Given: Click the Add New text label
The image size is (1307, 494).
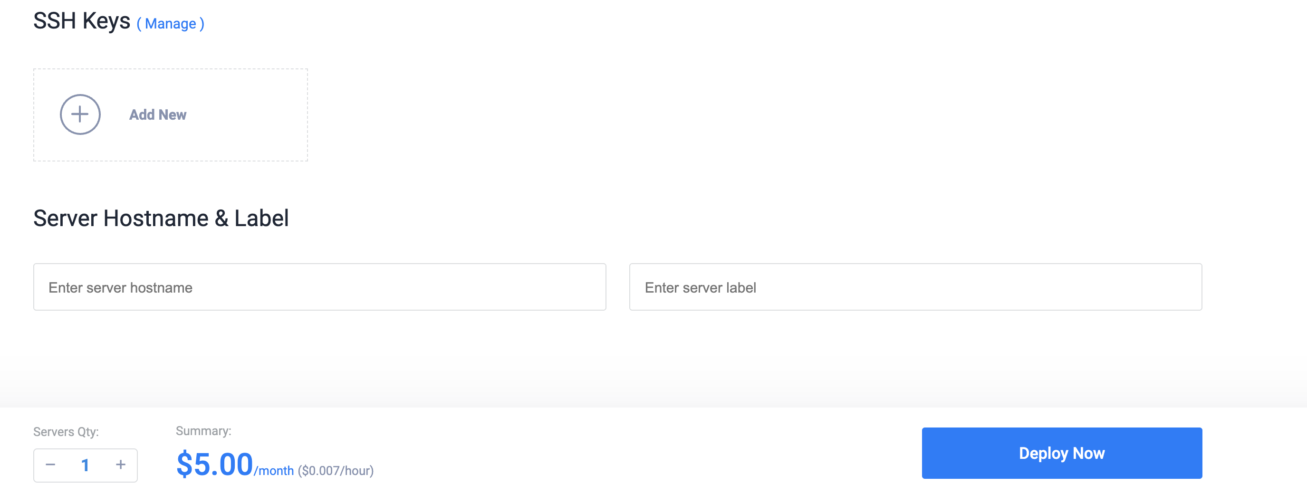Looking at the screenshot, I should (x=158, y=115).
